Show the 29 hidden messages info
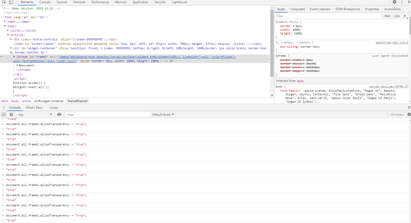Viewport: 411px width, 223px height. (397, 115)
